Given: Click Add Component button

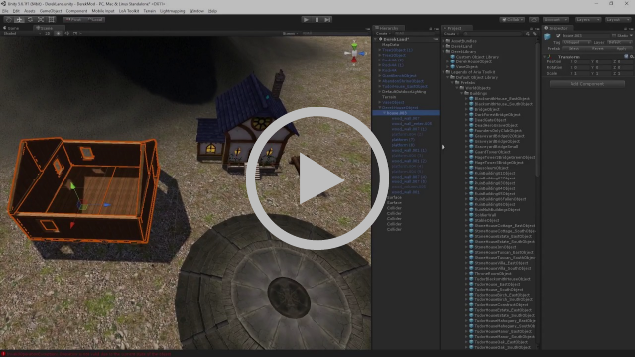Looking at the screenshot, I should click(x=586, y=84).
